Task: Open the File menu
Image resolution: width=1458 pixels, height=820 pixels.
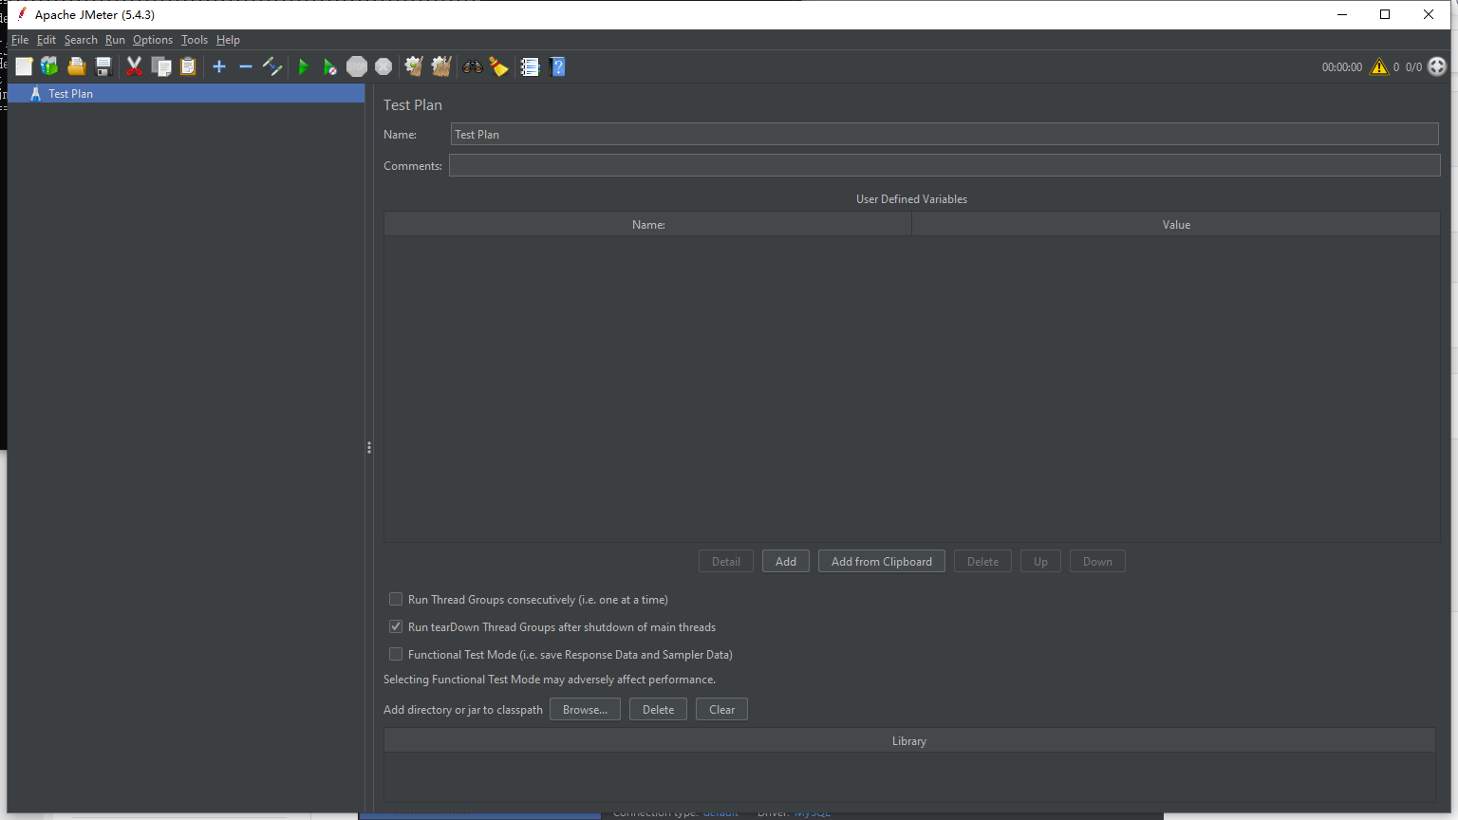Action: (x=20, y=40)
